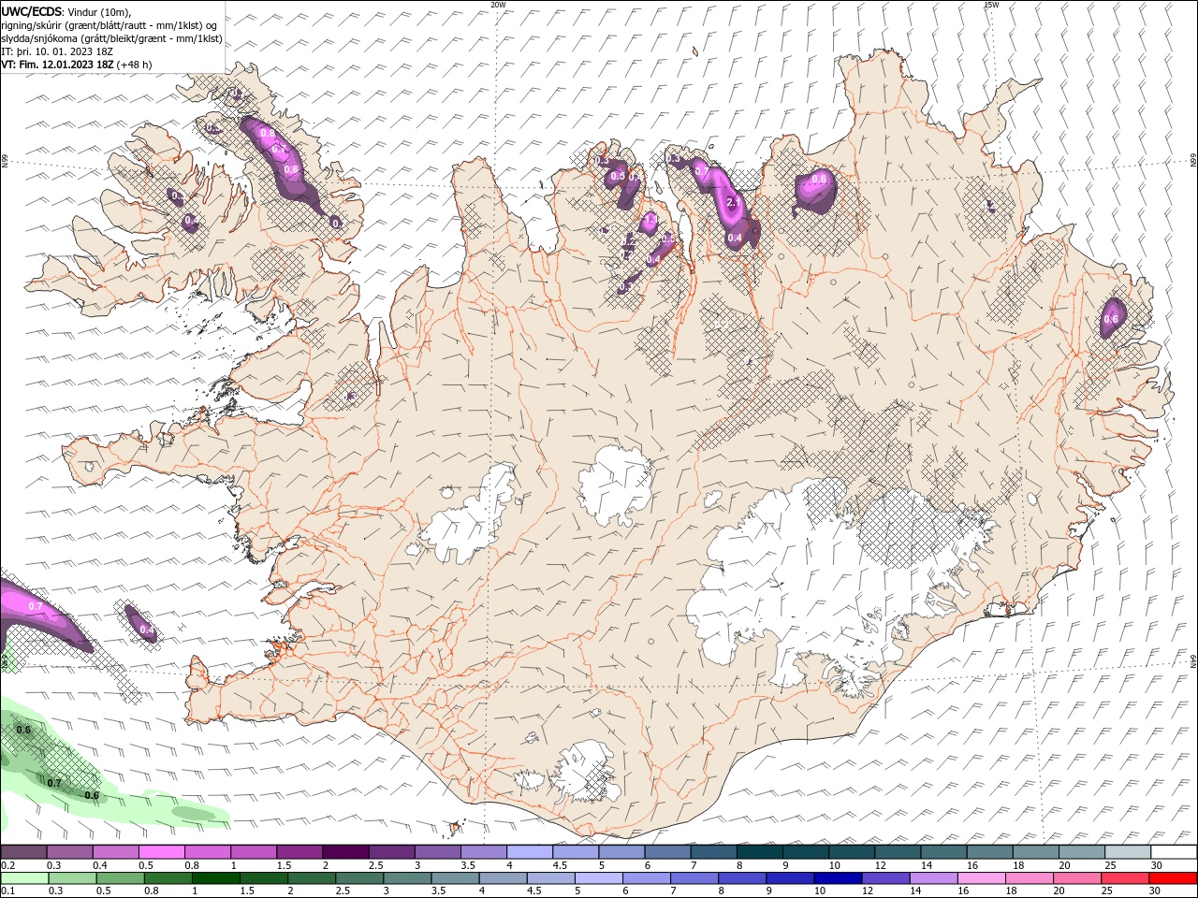Click the 0.6 label on east coast snow patch
The width and height of the screenshot is (1198, 898).
click(1111, 320)
